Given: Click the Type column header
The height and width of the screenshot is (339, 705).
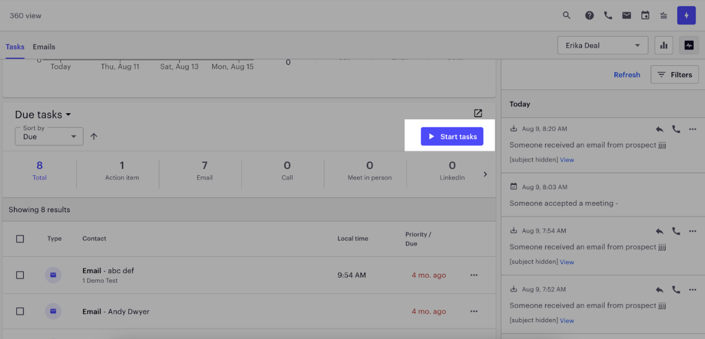Looking at the screenshot, I should (55, 239).
